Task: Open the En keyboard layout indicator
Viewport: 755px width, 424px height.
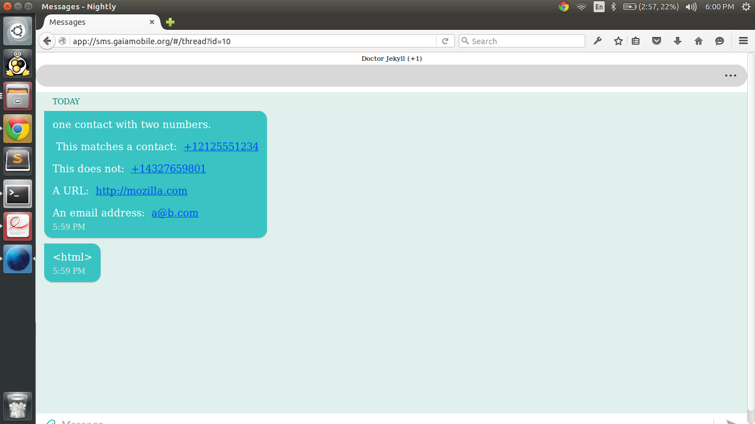Action: 599,7
